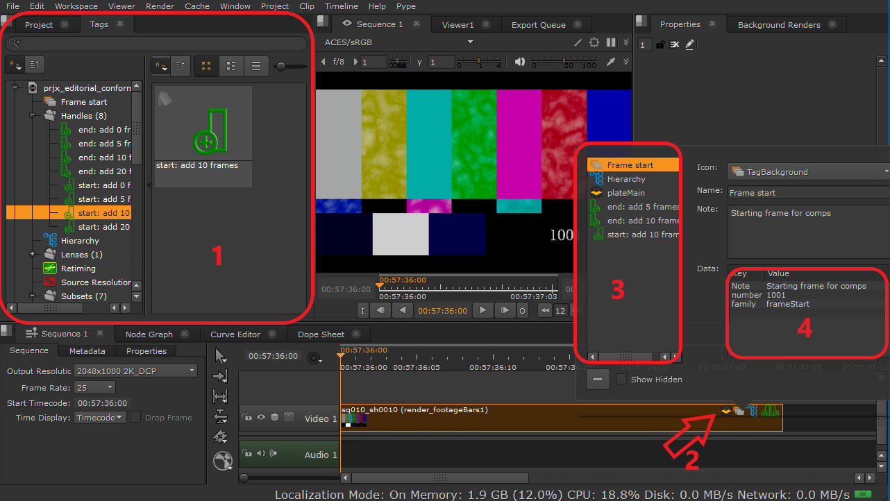The height and width of the screenshot is (501, 890).
Task: Toggle Video 1 track visibility eye
Action: point(261,418)
